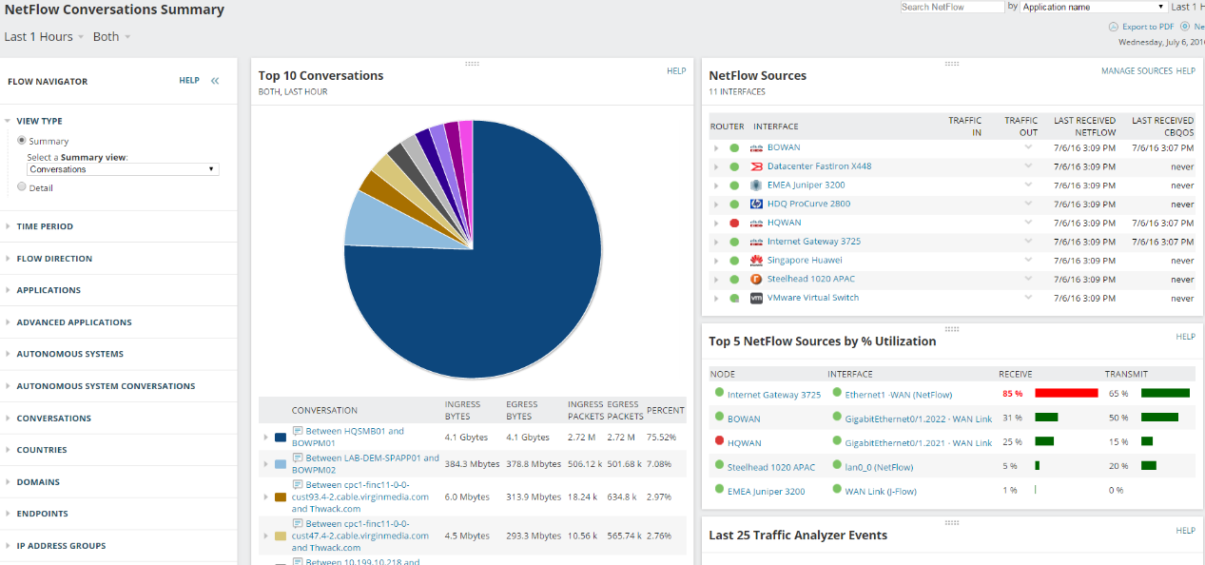The width and height of the screenshot is (1205, 565).
Task: Click the Brocade icon for Datacenter FastIron X448
Action: pos(756,166)
